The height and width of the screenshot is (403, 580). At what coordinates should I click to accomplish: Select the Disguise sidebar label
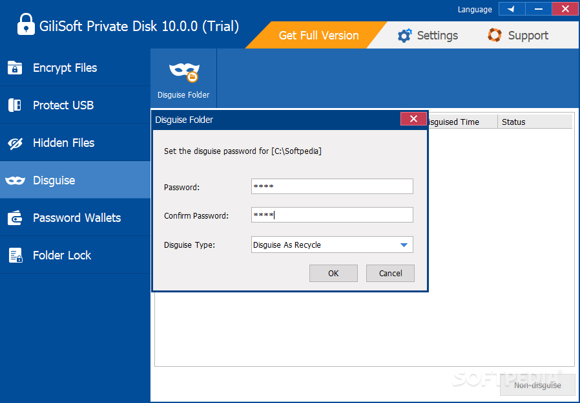tap(54, 180)
